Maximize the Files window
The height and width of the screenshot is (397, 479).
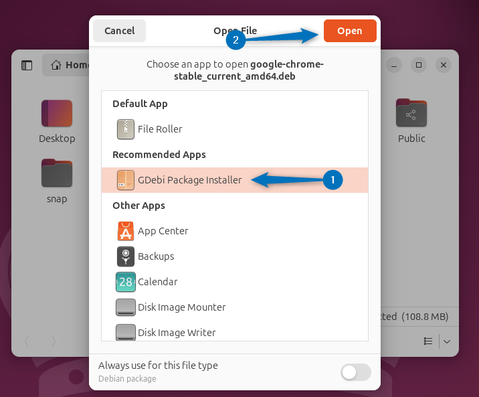(x=419, y=65)
